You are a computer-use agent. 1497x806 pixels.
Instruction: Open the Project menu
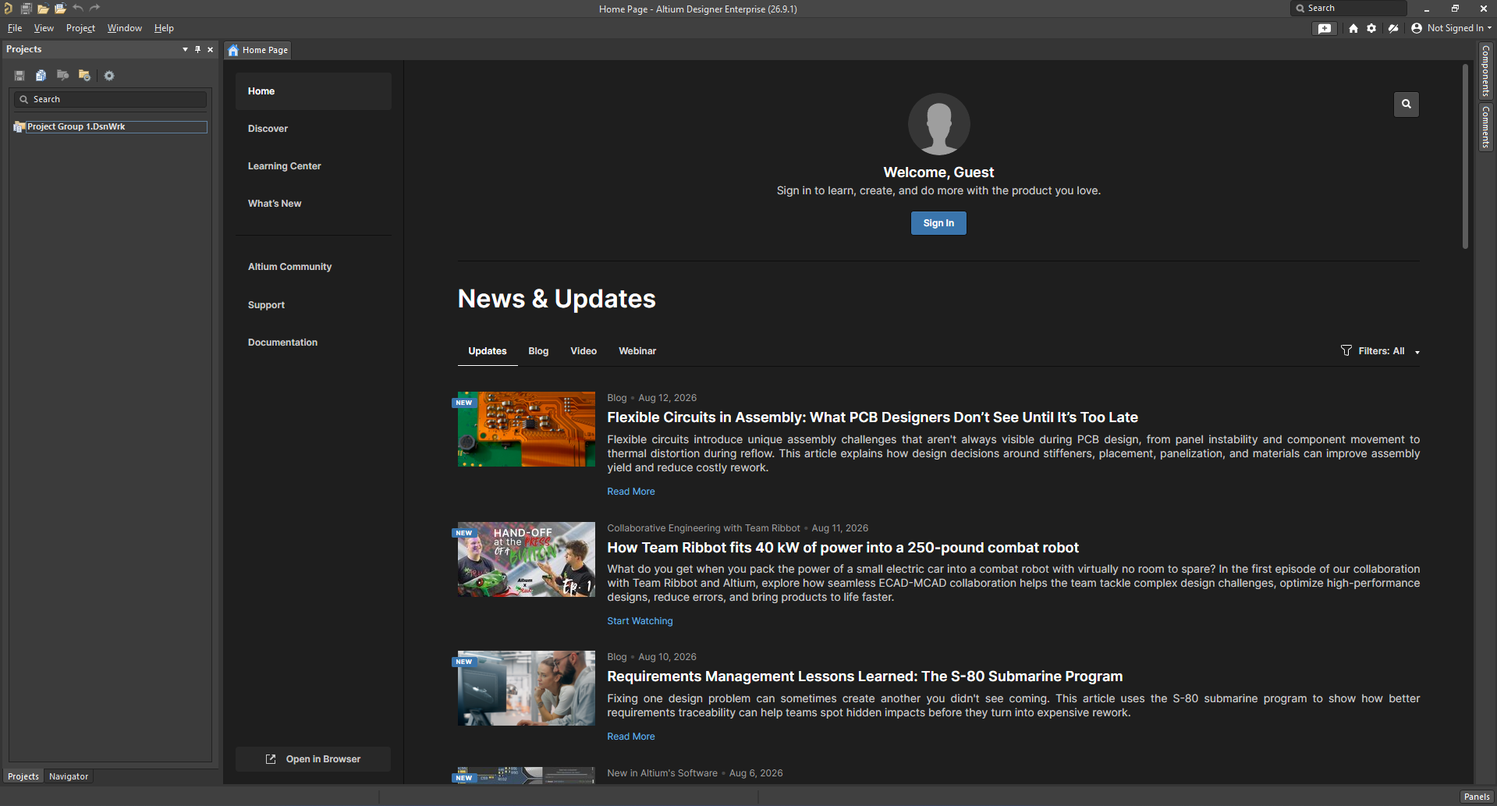tap(80, 28)
